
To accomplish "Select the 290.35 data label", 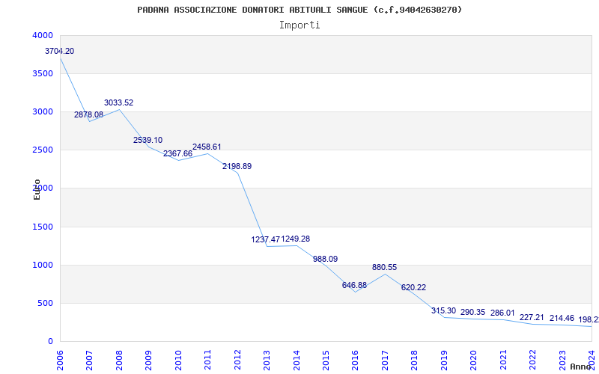I will [473, 313].
